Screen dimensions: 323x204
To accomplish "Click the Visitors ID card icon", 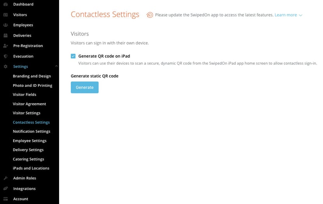I will (x=5, y=15).
